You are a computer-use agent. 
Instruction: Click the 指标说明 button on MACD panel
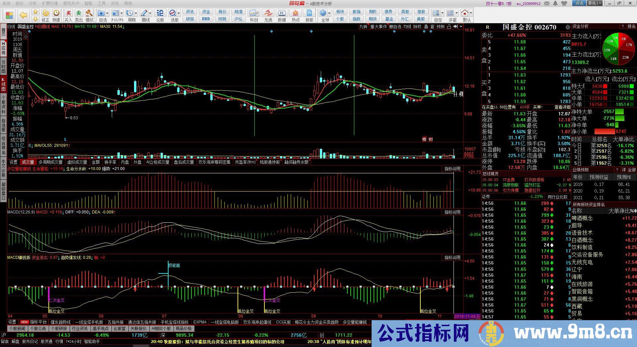click(452, 212)
